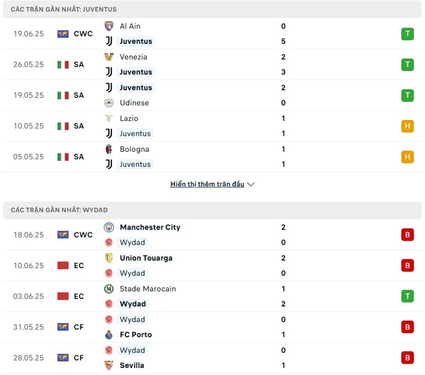Open the Venezia team logo

[109, 57]
